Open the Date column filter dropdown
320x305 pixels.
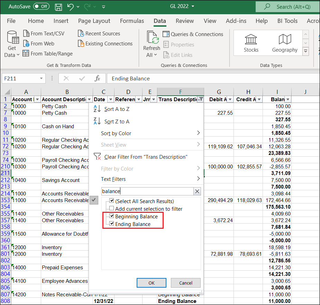tap(111, 99)
